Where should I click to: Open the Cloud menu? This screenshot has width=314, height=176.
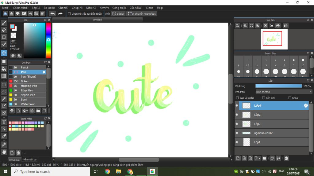(150, 8)
